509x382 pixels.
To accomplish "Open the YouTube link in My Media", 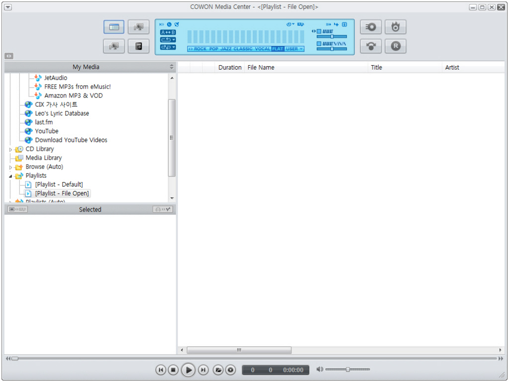I will [47, 131].
